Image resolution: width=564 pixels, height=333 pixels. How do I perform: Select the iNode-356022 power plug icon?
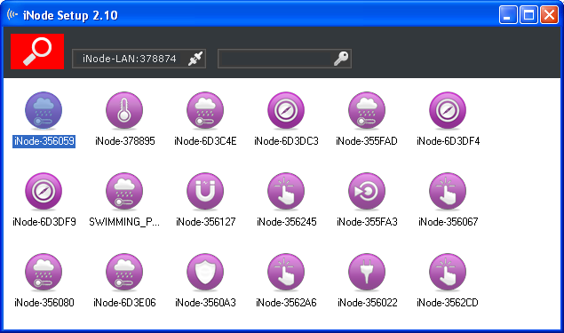pos(367,273)
